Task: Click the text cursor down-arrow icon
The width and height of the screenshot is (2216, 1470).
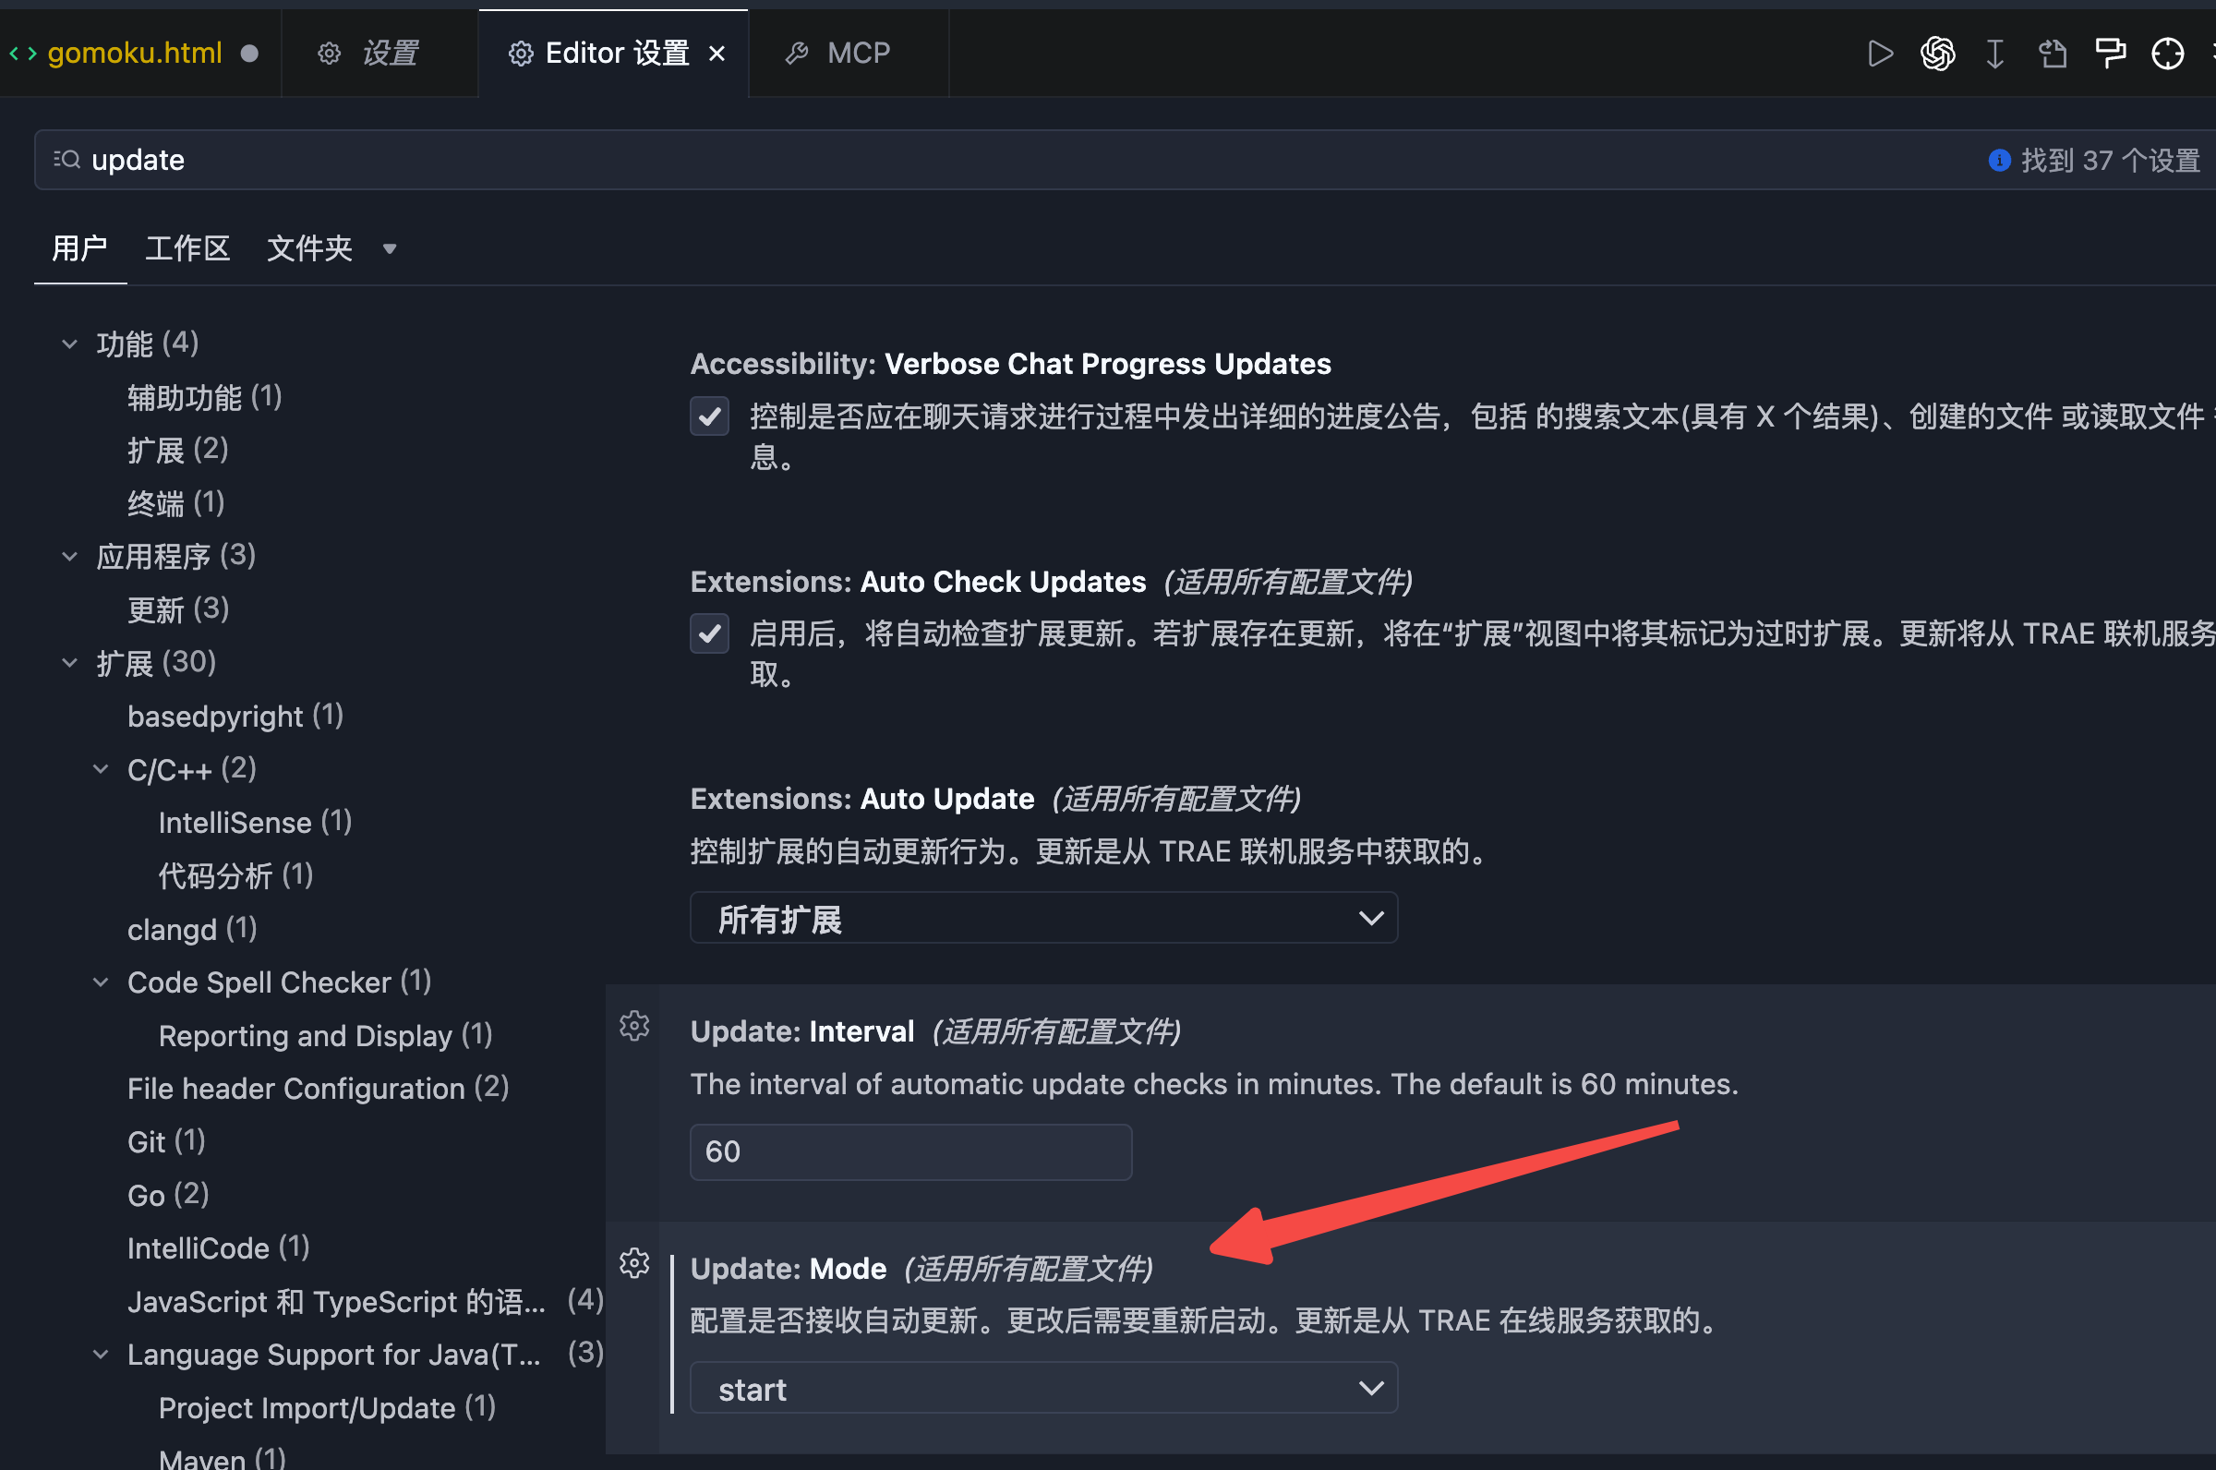Action: pos(1994,54)
